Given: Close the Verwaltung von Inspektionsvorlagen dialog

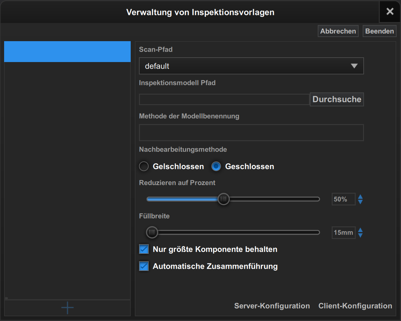Looking at the screenshot, I should click(390, 11).
